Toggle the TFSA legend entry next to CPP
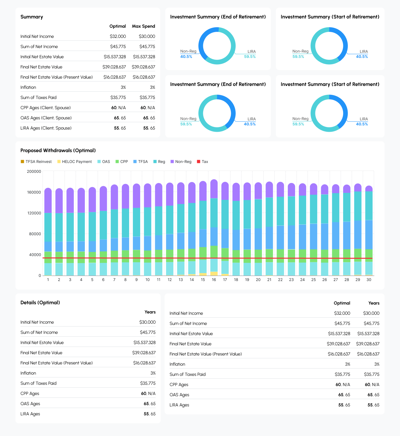Viewport: 400px width, 436px height. point(141,162)
